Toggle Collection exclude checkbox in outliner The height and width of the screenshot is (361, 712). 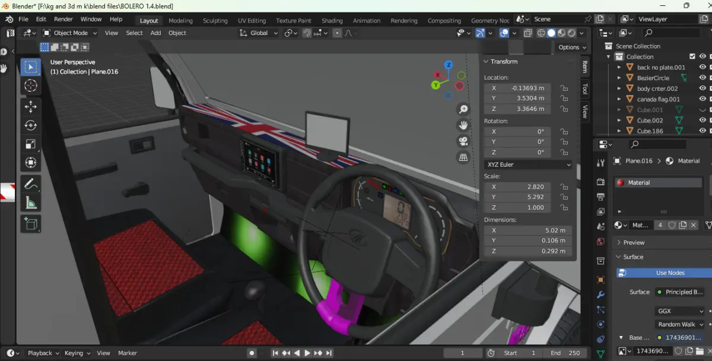point(692,56)
